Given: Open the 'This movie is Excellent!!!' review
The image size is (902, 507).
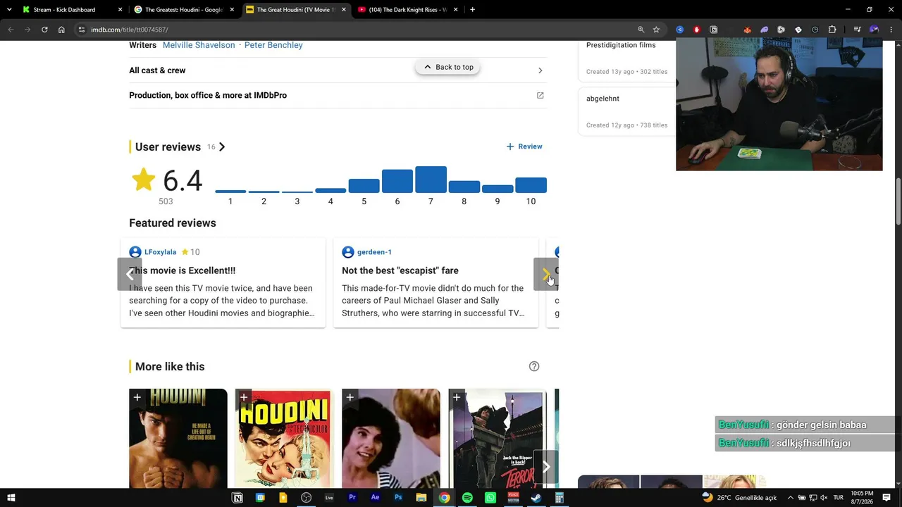Looking at the screenshot, I should tap(183, 270).
